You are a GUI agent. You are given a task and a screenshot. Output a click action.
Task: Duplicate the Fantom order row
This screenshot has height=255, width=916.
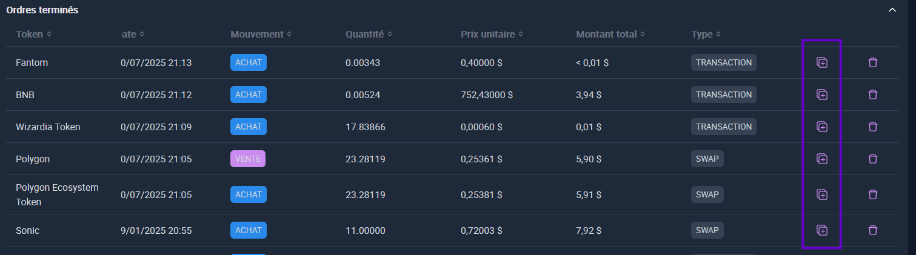tap(821, 62)
